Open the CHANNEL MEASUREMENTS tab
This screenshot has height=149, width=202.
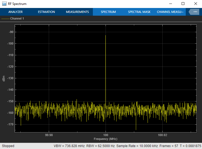(x=170, y=12)
